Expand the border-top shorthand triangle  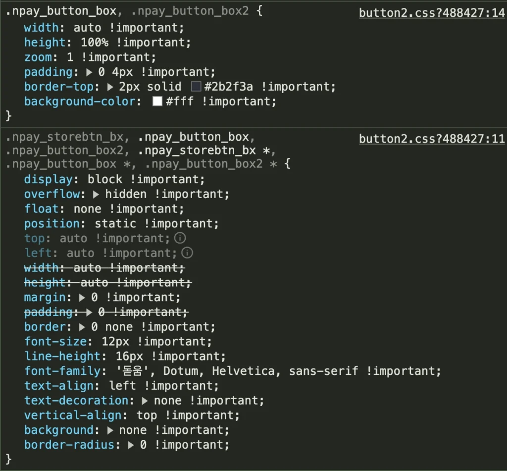pyautogui.click(x=110, y=87)
